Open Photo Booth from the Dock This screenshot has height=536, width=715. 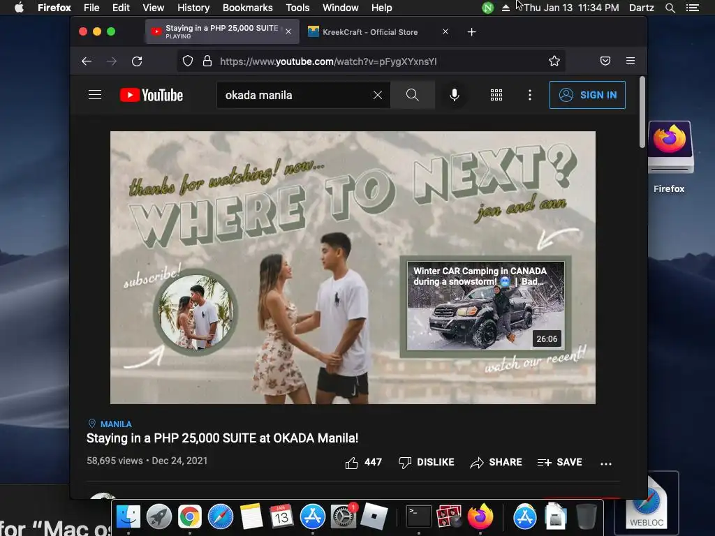(x=449, y=517)
